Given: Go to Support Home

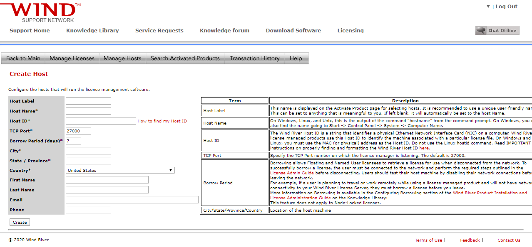Looking at the screenshot, I should pos(30,30).
